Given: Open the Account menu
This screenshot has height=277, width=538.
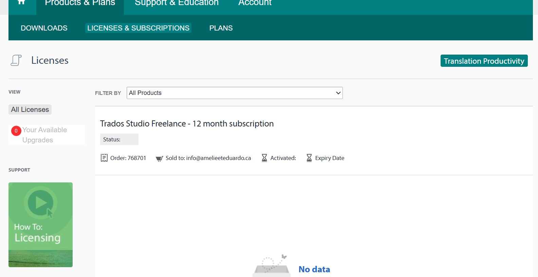Looking at the screenshot, I should [255, 3].
